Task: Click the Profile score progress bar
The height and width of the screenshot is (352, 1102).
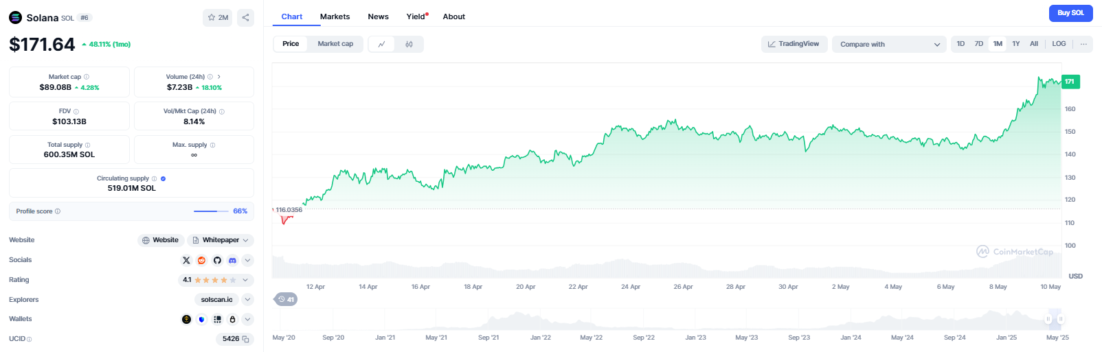Action: click(x=211, y=211)
